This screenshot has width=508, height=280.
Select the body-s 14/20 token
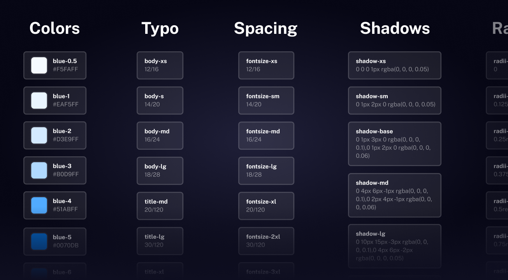[160, 100]
